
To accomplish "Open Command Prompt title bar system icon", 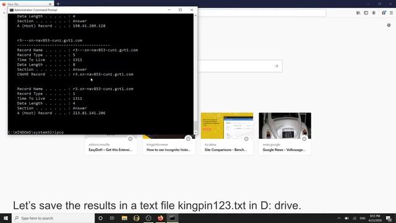I will (x=11, y=10).
